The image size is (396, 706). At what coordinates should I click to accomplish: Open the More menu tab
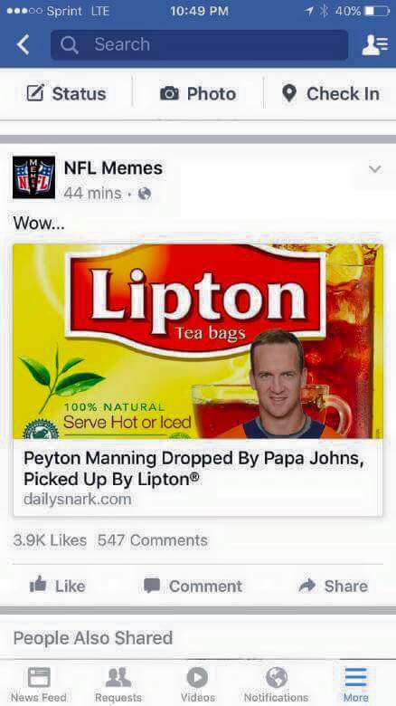point(356,684)
